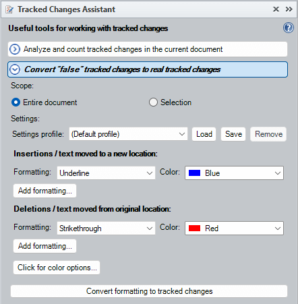This screenshot has width=298, height=304.
Task: Collapse the Convert false tracked changes section
Action: (148, 69)
